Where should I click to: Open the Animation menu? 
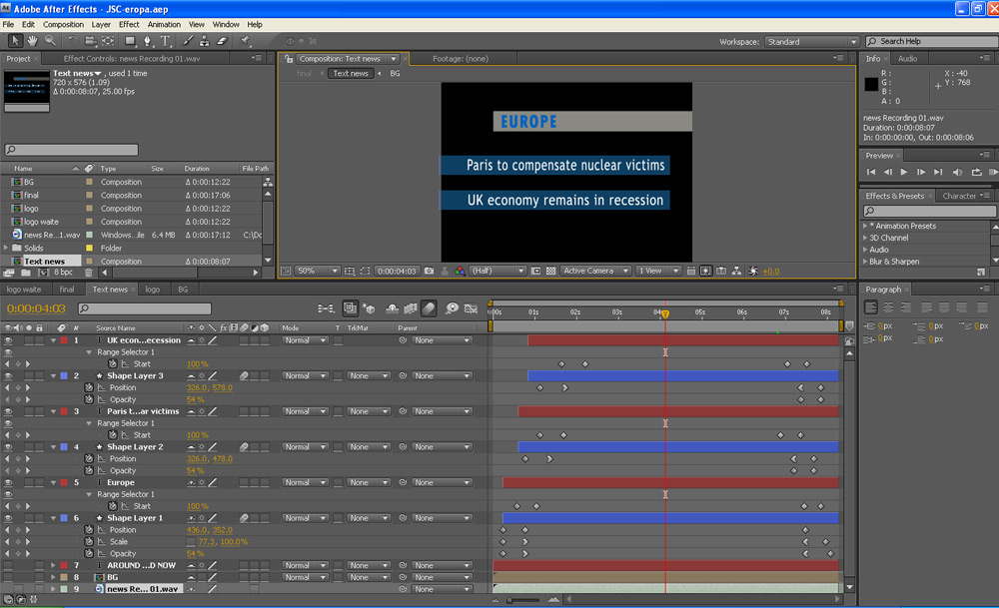[x=164, y=24]
